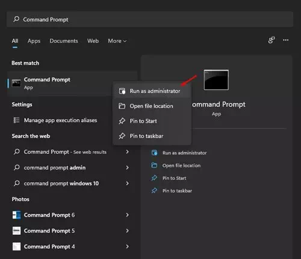
Task: Expand the Command Prompt 5 photo result chevron
Action: coord(127,231)
